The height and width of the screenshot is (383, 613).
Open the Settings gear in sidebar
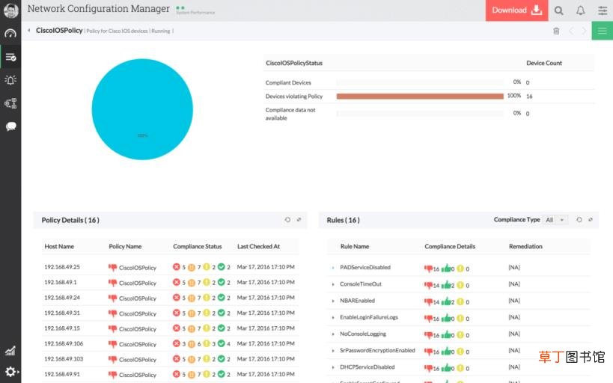10,372
